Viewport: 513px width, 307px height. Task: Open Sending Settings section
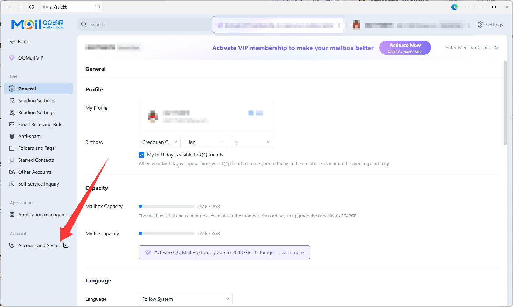39,100
